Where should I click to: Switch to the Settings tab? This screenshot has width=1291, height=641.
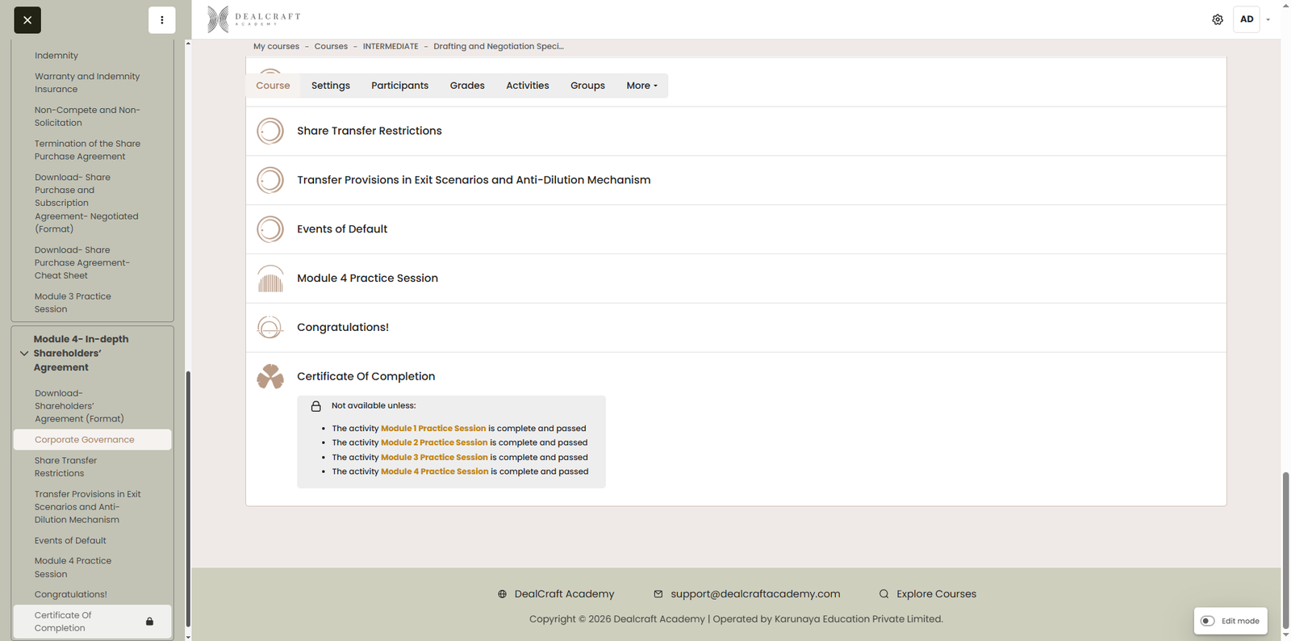[331, 86]
